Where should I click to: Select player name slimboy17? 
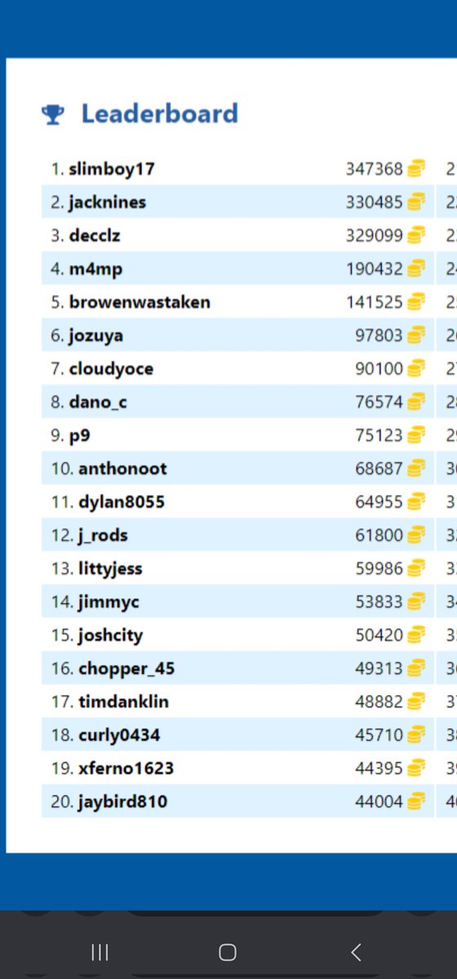coord(112,170)
